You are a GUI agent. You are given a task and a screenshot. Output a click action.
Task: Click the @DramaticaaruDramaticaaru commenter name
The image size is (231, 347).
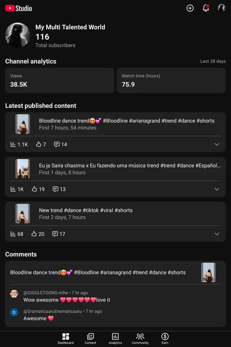(x=53, y=311)
